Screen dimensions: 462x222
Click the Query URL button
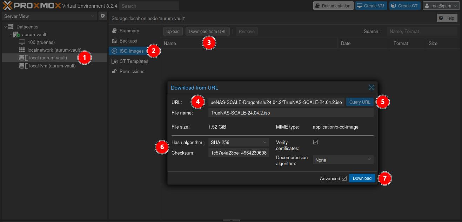(x=360, y=102)
